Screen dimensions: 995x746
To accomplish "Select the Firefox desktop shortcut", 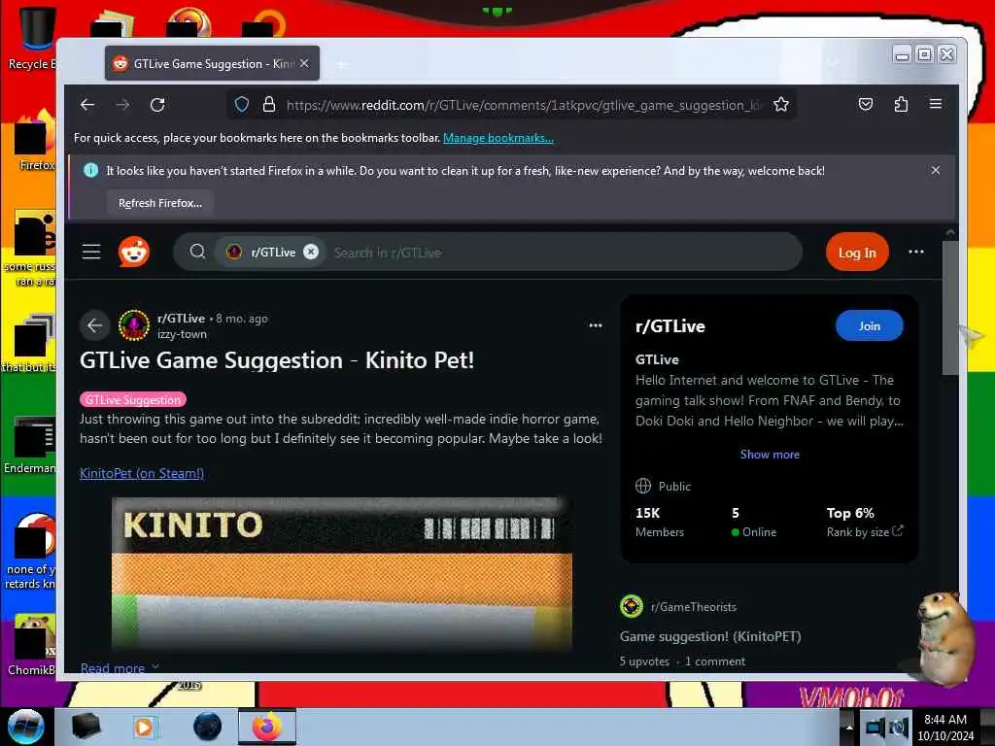I will tap(34, 141).
